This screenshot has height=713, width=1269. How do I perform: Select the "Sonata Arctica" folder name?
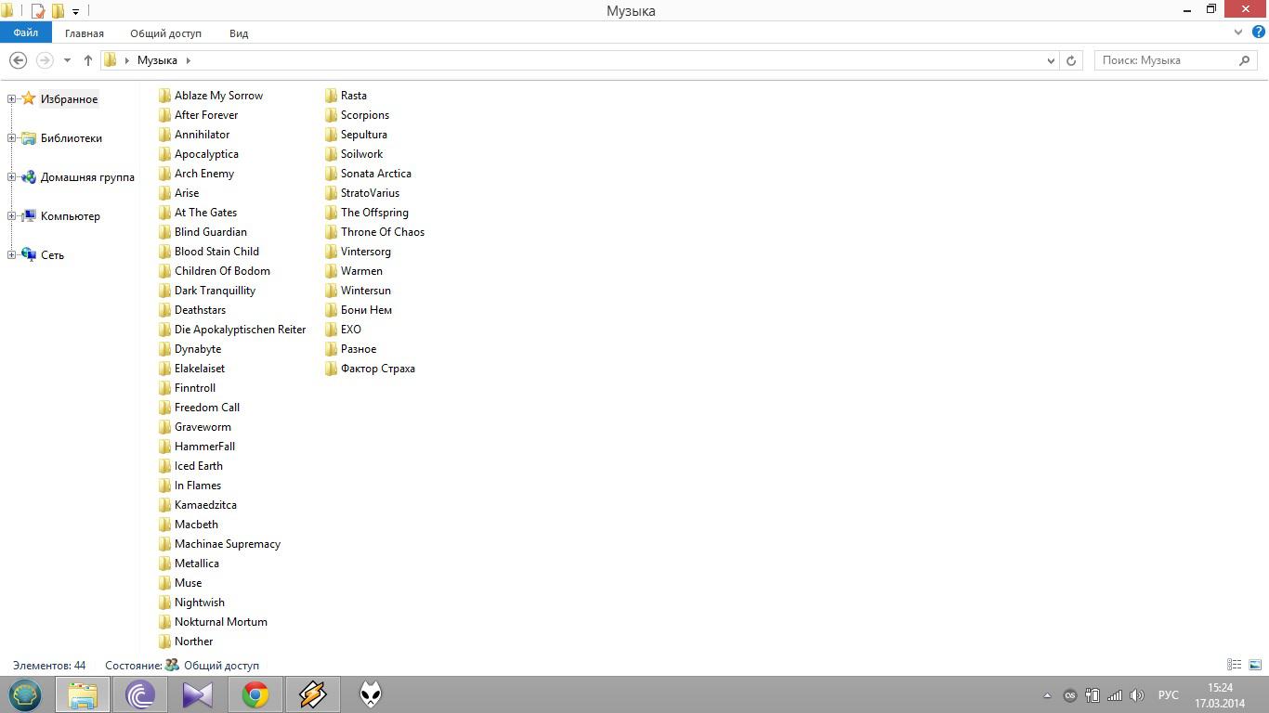pyautogui.click(x=376, y=174)
